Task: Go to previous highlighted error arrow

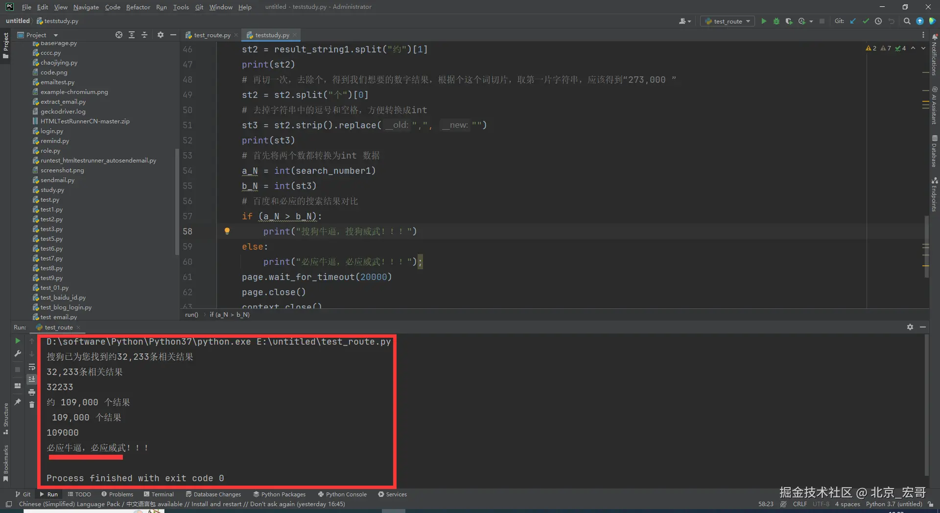Action: 913,48
